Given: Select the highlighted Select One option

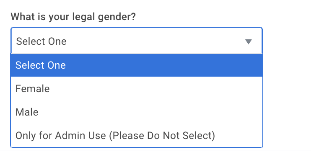Looking at the screenshot, I should [137, 65].
